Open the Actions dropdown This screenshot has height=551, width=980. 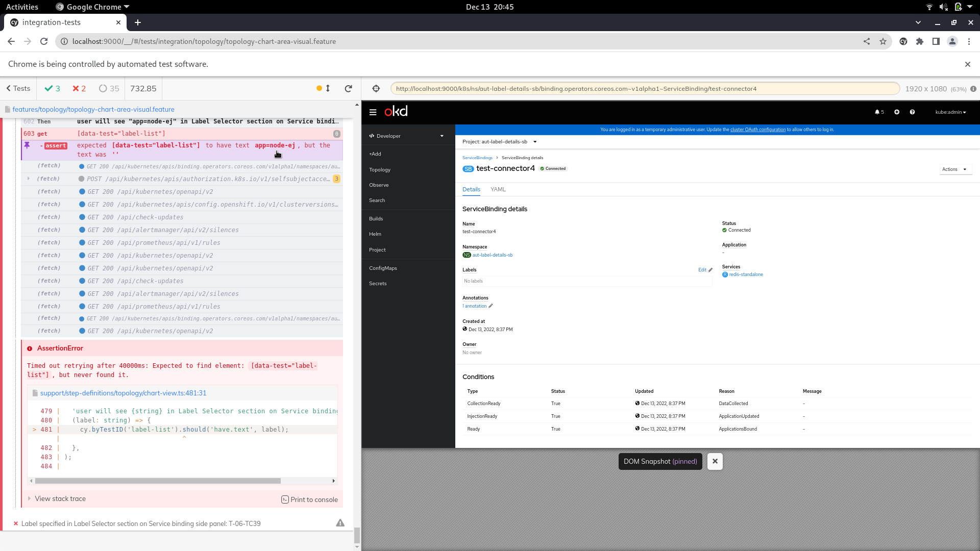click(x=955, y=169)
